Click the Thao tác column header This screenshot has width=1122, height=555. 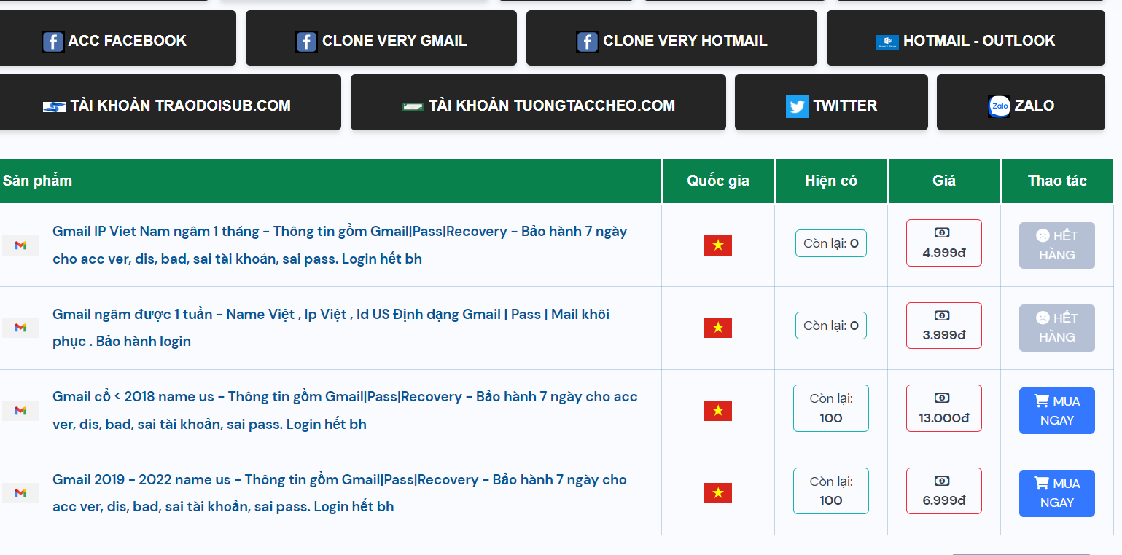(1057, 181)
